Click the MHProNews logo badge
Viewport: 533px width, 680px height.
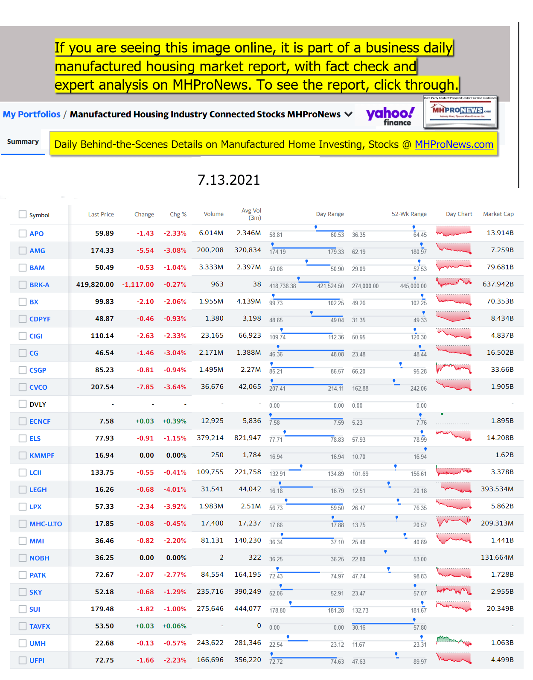460,112
